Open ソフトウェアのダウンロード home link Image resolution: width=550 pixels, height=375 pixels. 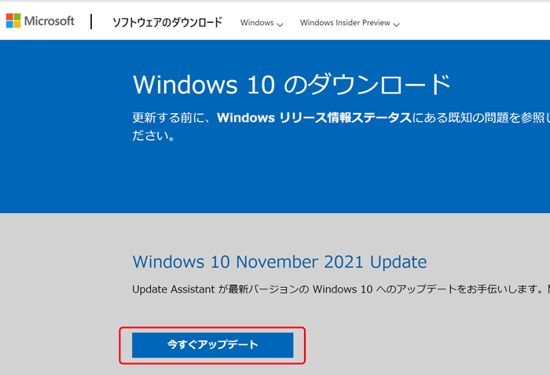point(167,23)
